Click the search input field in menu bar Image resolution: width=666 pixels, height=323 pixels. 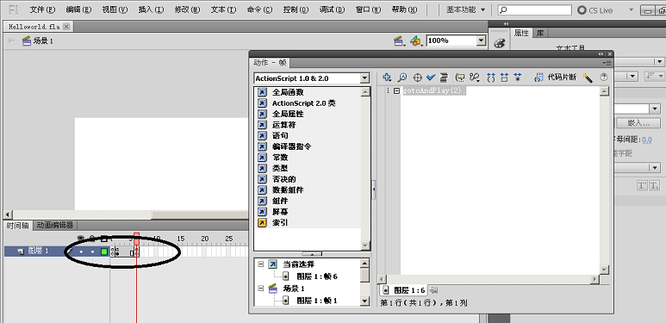(534, 9)
